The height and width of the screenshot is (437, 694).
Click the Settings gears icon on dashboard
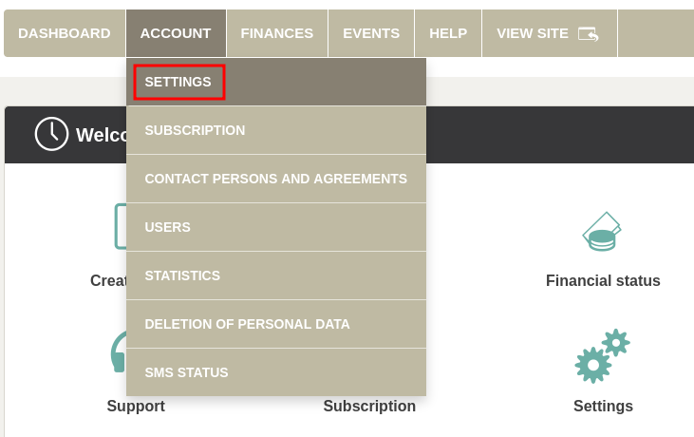point(602,356)
